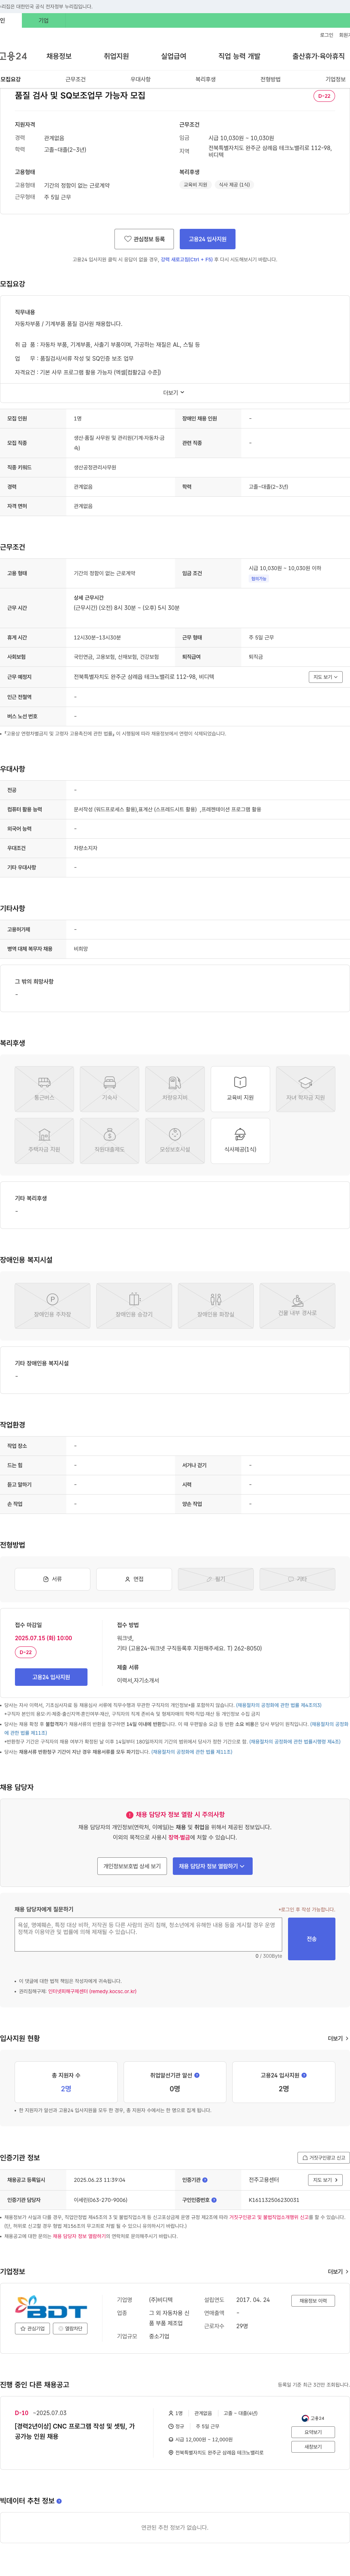
Task: Click the 건물 내부 경사로 icon
Action: (x=297, y=1306)
